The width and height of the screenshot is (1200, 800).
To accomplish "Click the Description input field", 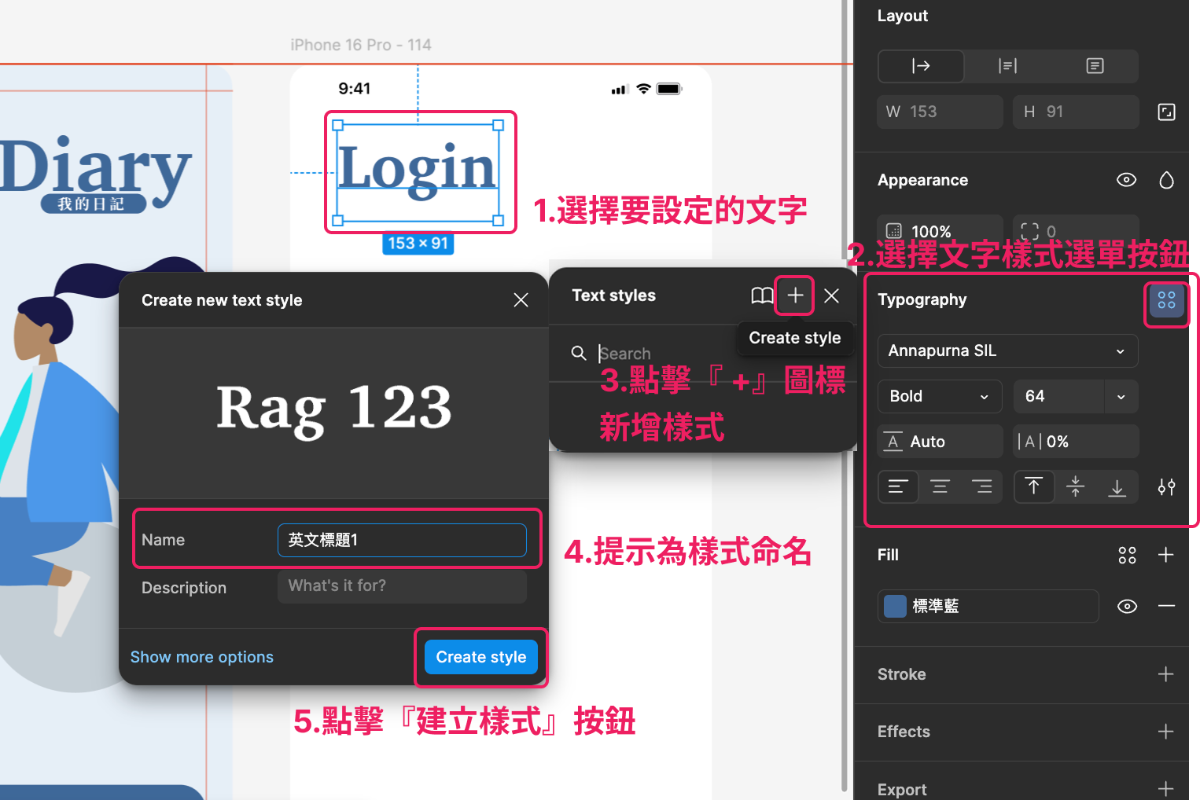I will pos(402,586).
